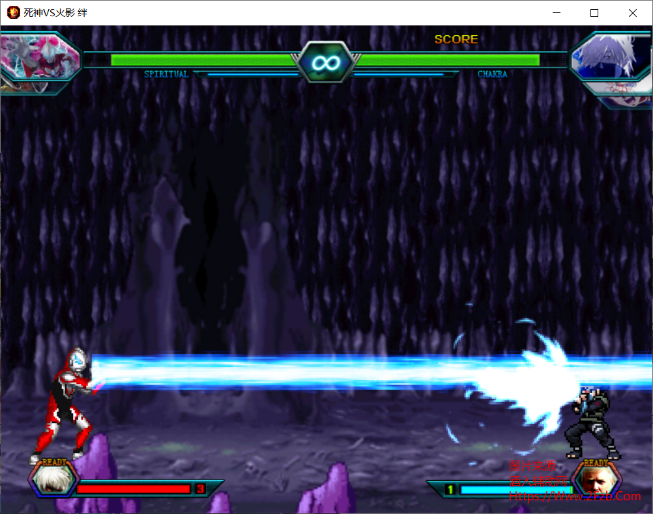Click player two Kakashi portrait
Viewport: 653px width, 514px height.
tap(610, 57)
